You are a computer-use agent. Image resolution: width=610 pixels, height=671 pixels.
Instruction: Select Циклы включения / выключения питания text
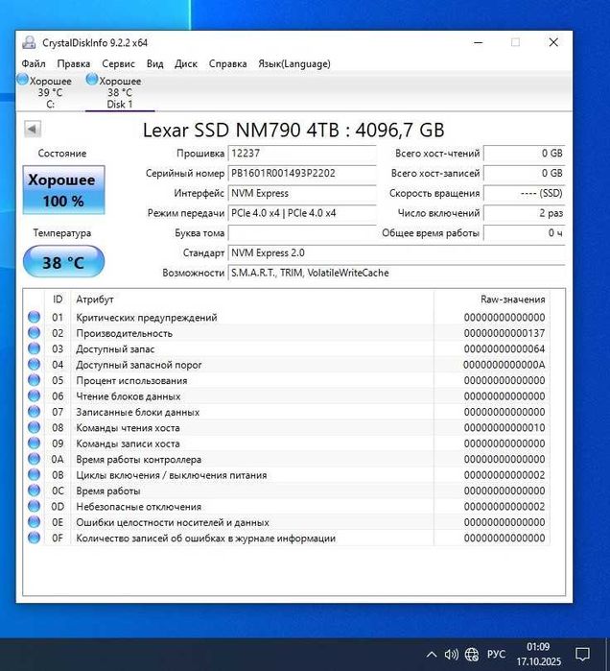pyautogui.click(x=172, y=475)
